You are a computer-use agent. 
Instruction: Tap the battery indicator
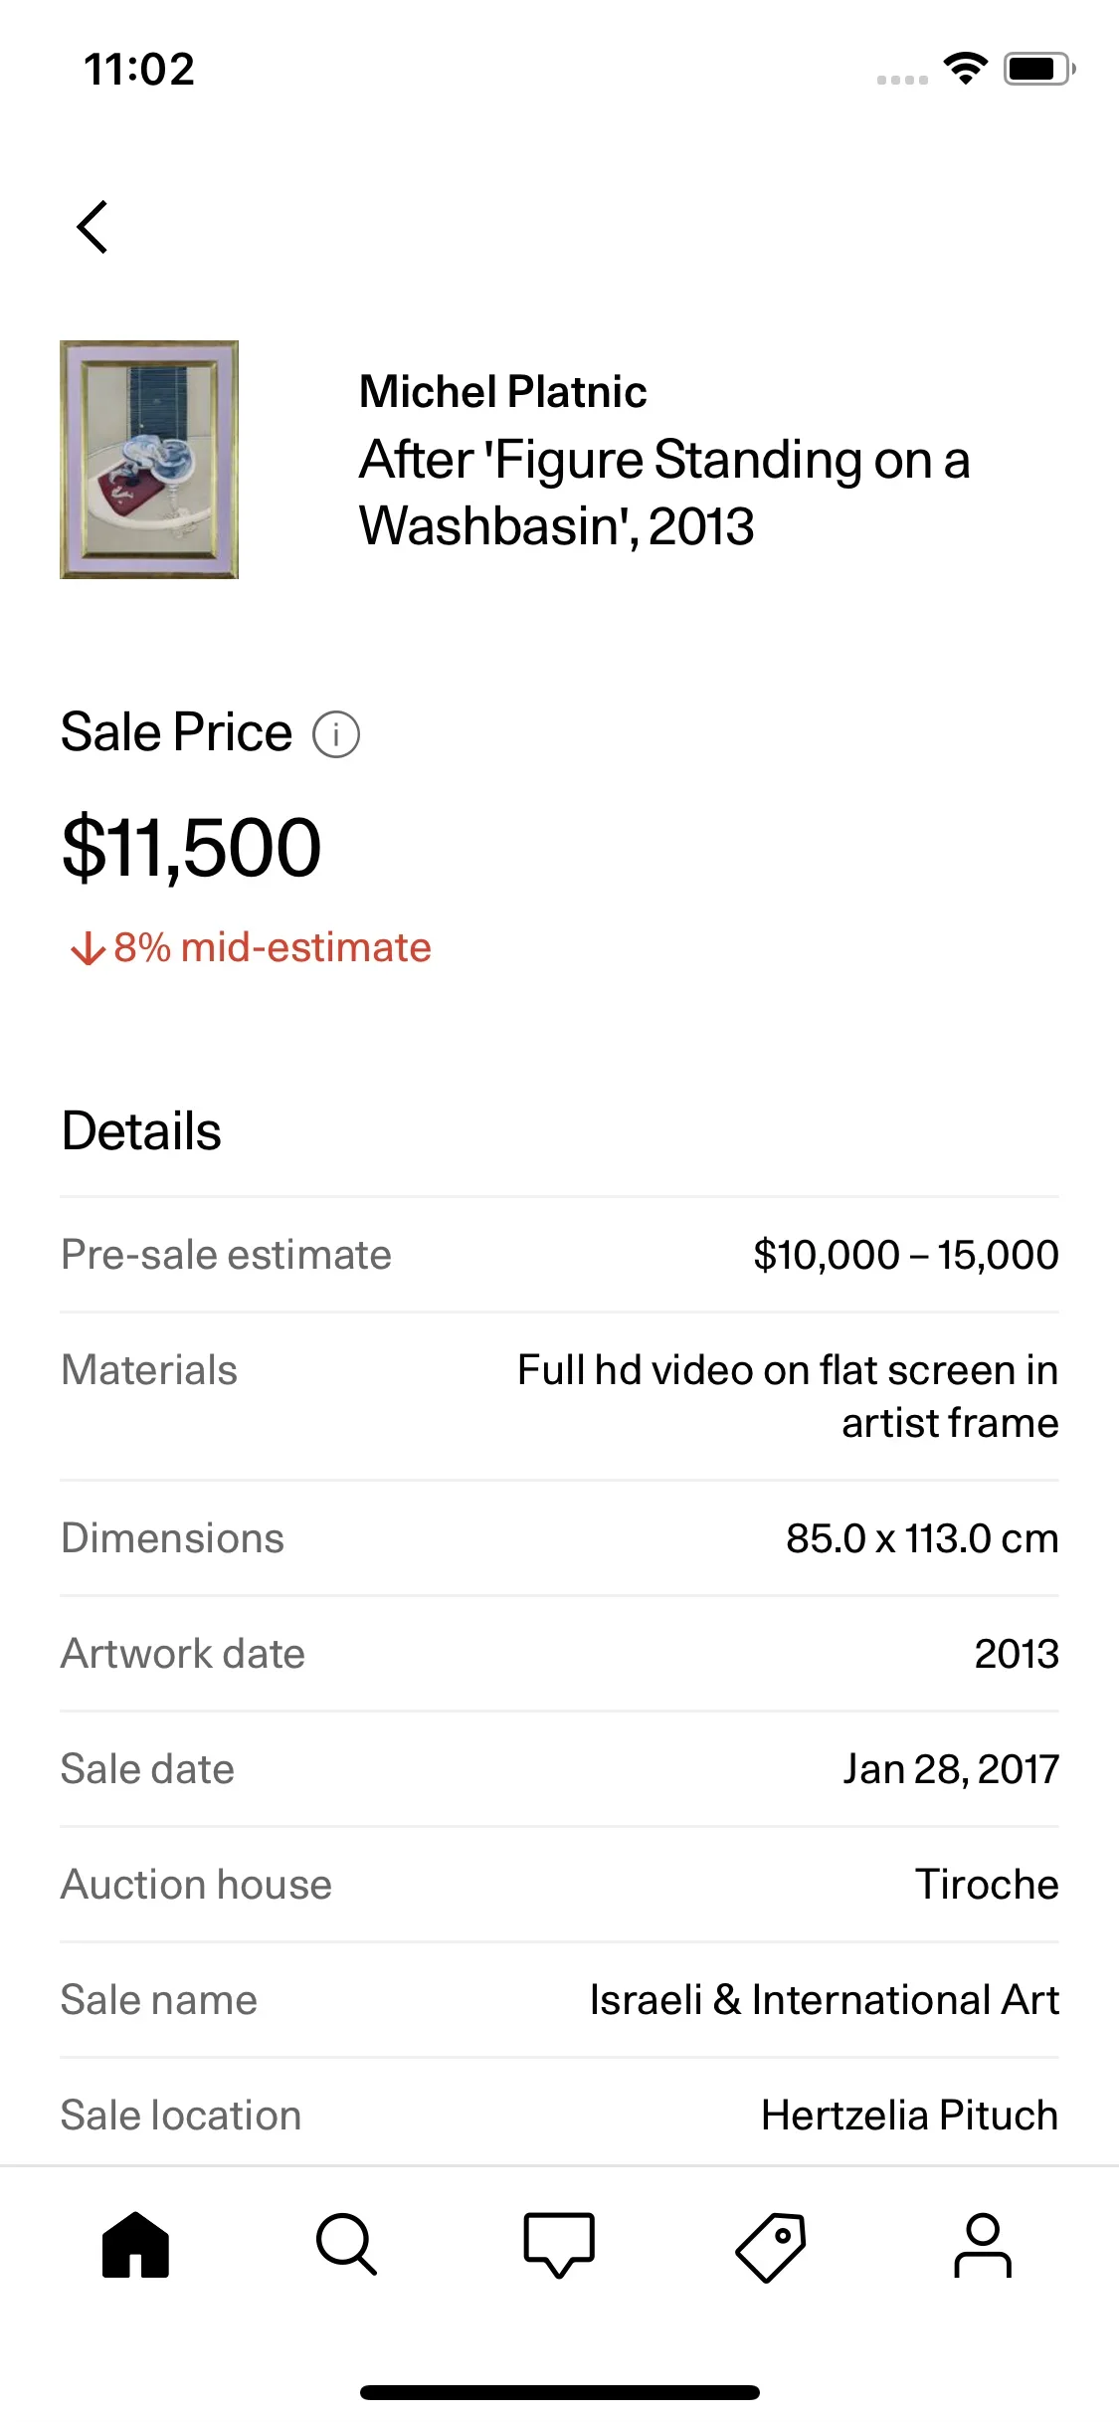[1038, 69]
